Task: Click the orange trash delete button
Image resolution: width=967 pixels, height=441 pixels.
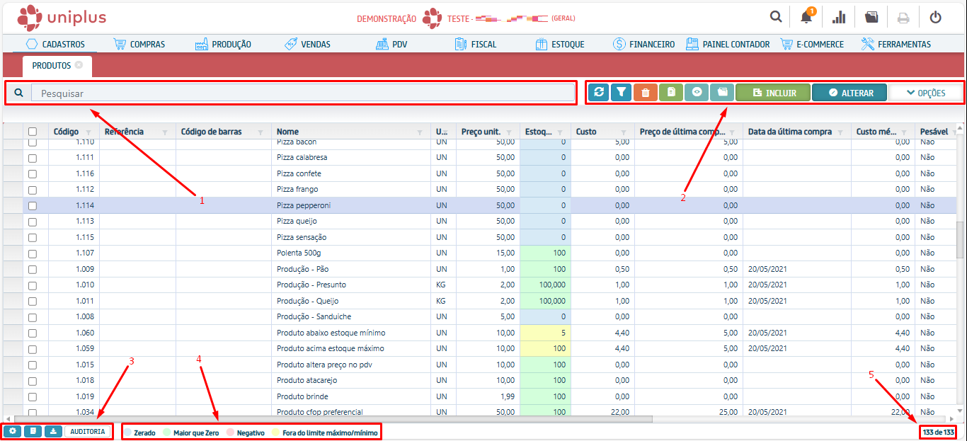Action: [x=645, y=93]
